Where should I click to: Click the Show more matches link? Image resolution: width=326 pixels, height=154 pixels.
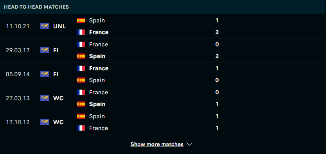coord(157,144)
